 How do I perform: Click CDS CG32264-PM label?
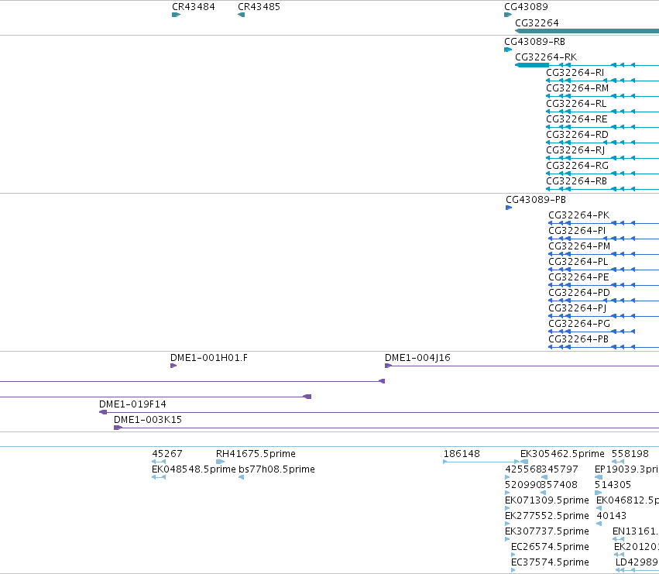pos(579,246)
